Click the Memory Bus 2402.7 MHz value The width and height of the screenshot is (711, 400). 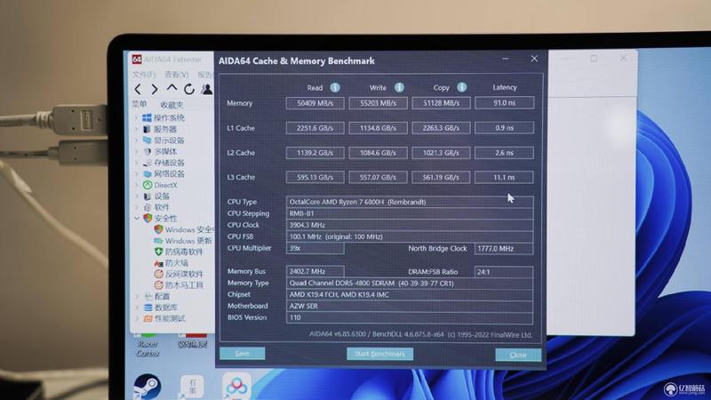(316, 271)
